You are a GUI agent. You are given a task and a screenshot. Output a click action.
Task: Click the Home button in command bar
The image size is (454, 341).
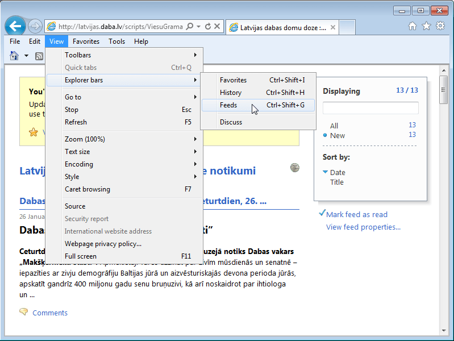click(x=14, y=55)
